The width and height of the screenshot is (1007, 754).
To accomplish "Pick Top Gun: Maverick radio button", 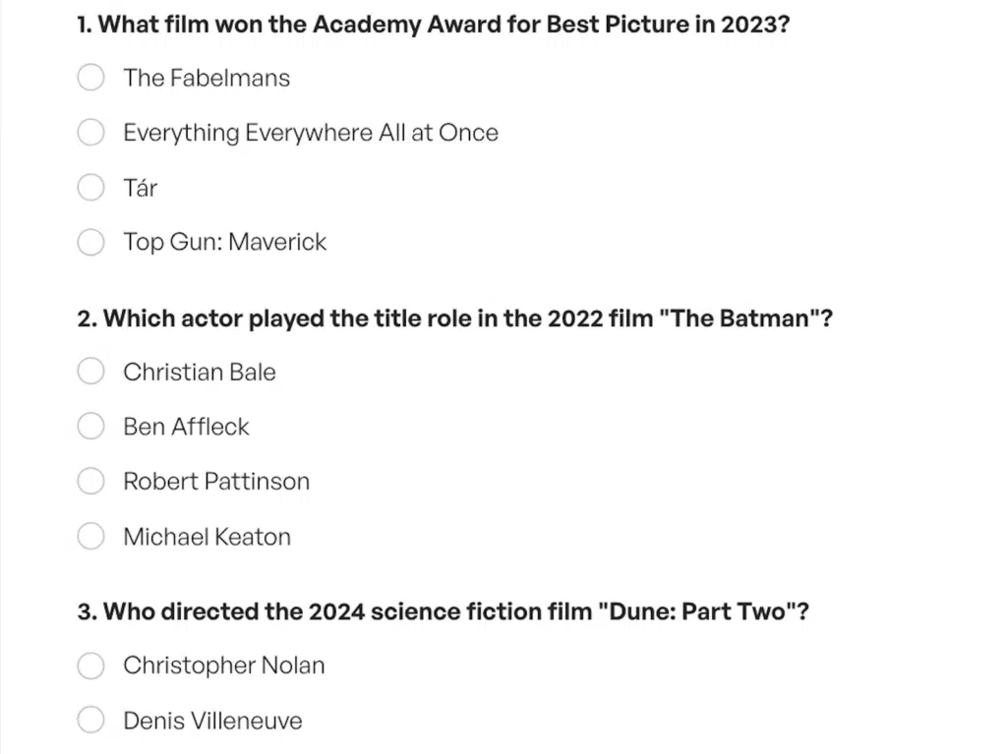I will click(x=90, y=242).
